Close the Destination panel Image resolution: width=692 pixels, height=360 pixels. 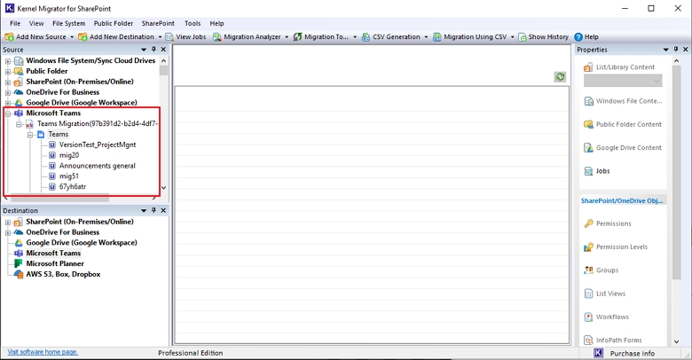point(163,210)
